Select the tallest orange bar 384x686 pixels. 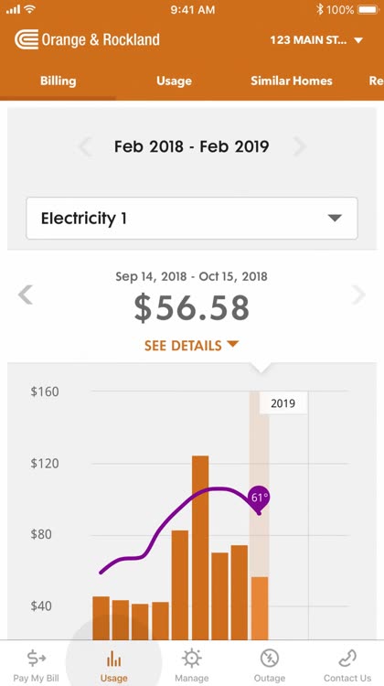(200, 548)
